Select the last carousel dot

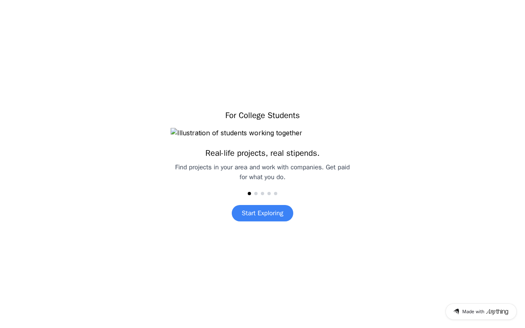click(276, 194)
